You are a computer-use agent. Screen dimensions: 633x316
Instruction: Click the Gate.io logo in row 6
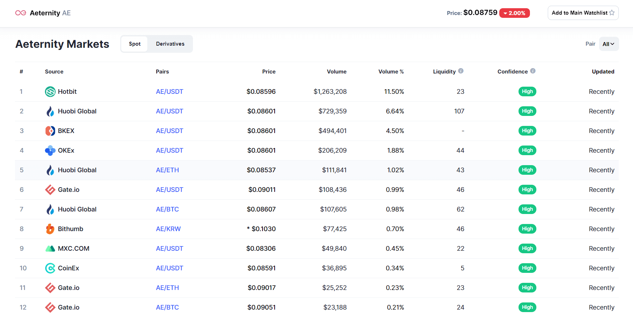(x=50, y=190)
